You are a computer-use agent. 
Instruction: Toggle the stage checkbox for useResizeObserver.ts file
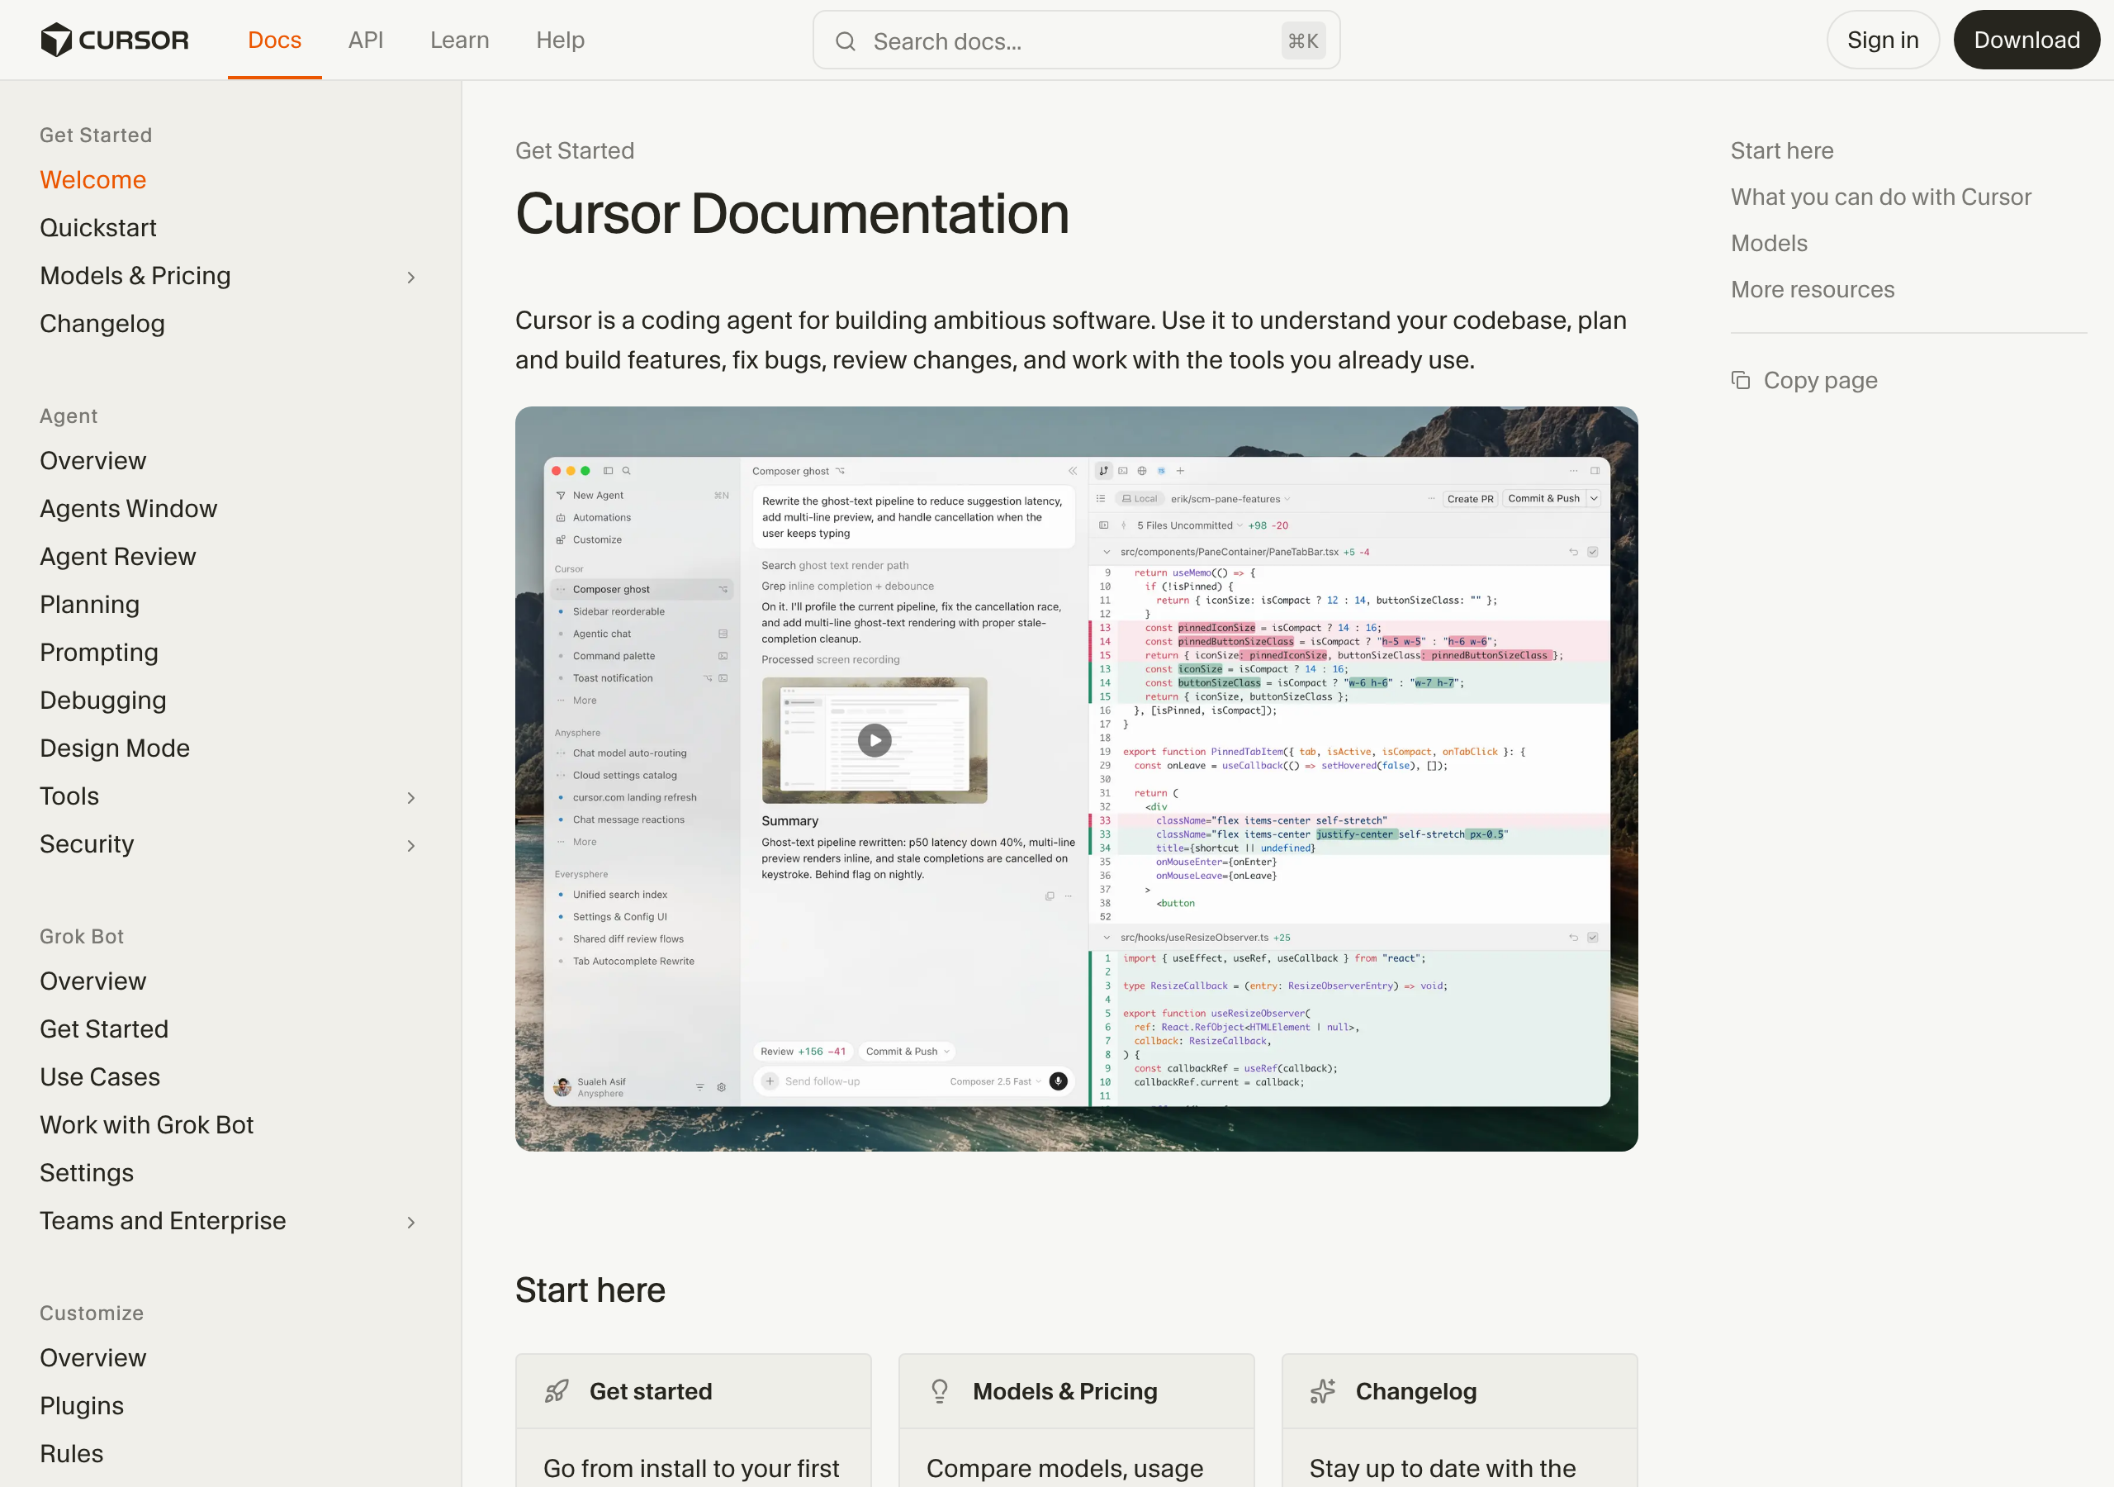1593,937
